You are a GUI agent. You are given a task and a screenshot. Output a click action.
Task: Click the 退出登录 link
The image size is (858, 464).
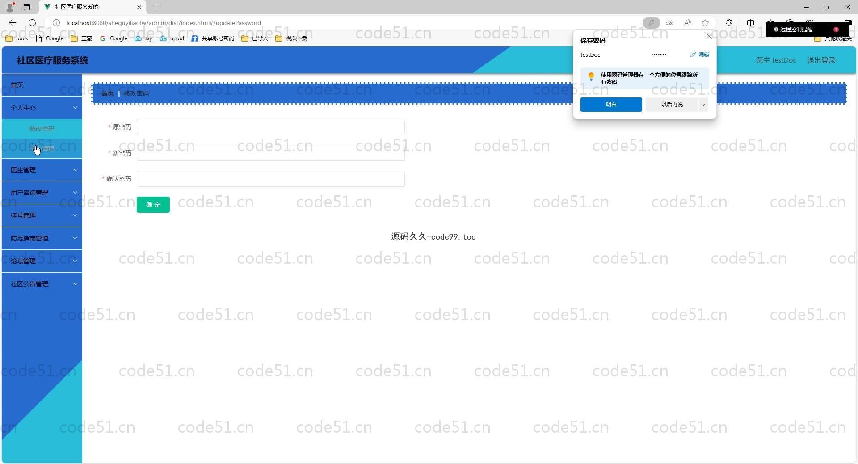[821, 60]
